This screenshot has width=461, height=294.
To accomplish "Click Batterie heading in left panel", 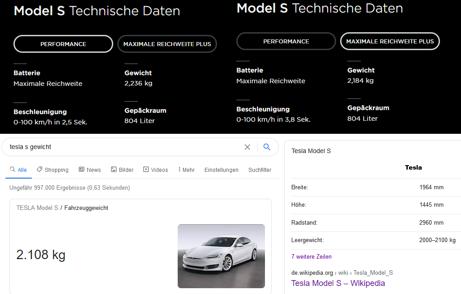I will (27, 73).
